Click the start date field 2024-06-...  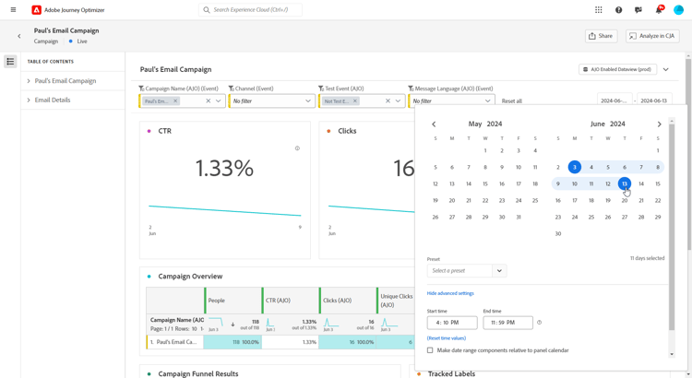(x=614, y=100)
